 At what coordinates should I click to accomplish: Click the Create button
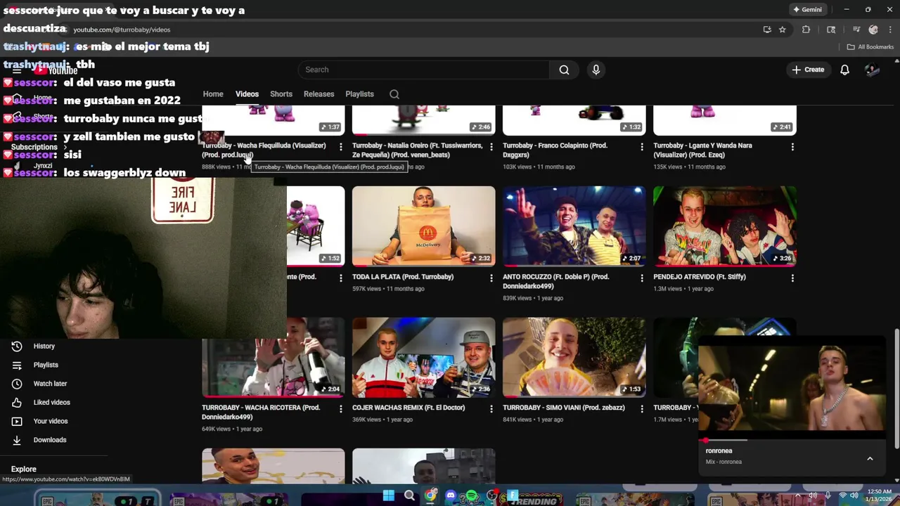pos(808,70)
